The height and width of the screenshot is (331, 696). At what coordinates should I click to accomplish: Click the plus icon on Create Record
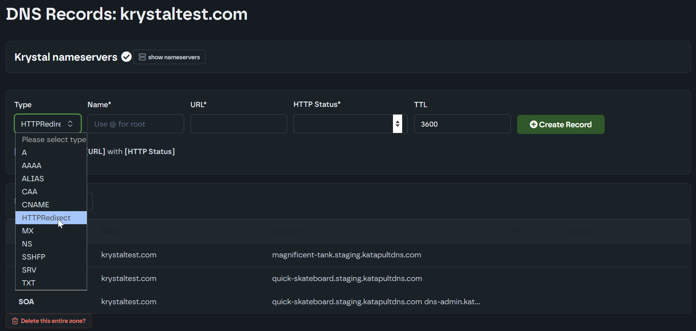533,124
